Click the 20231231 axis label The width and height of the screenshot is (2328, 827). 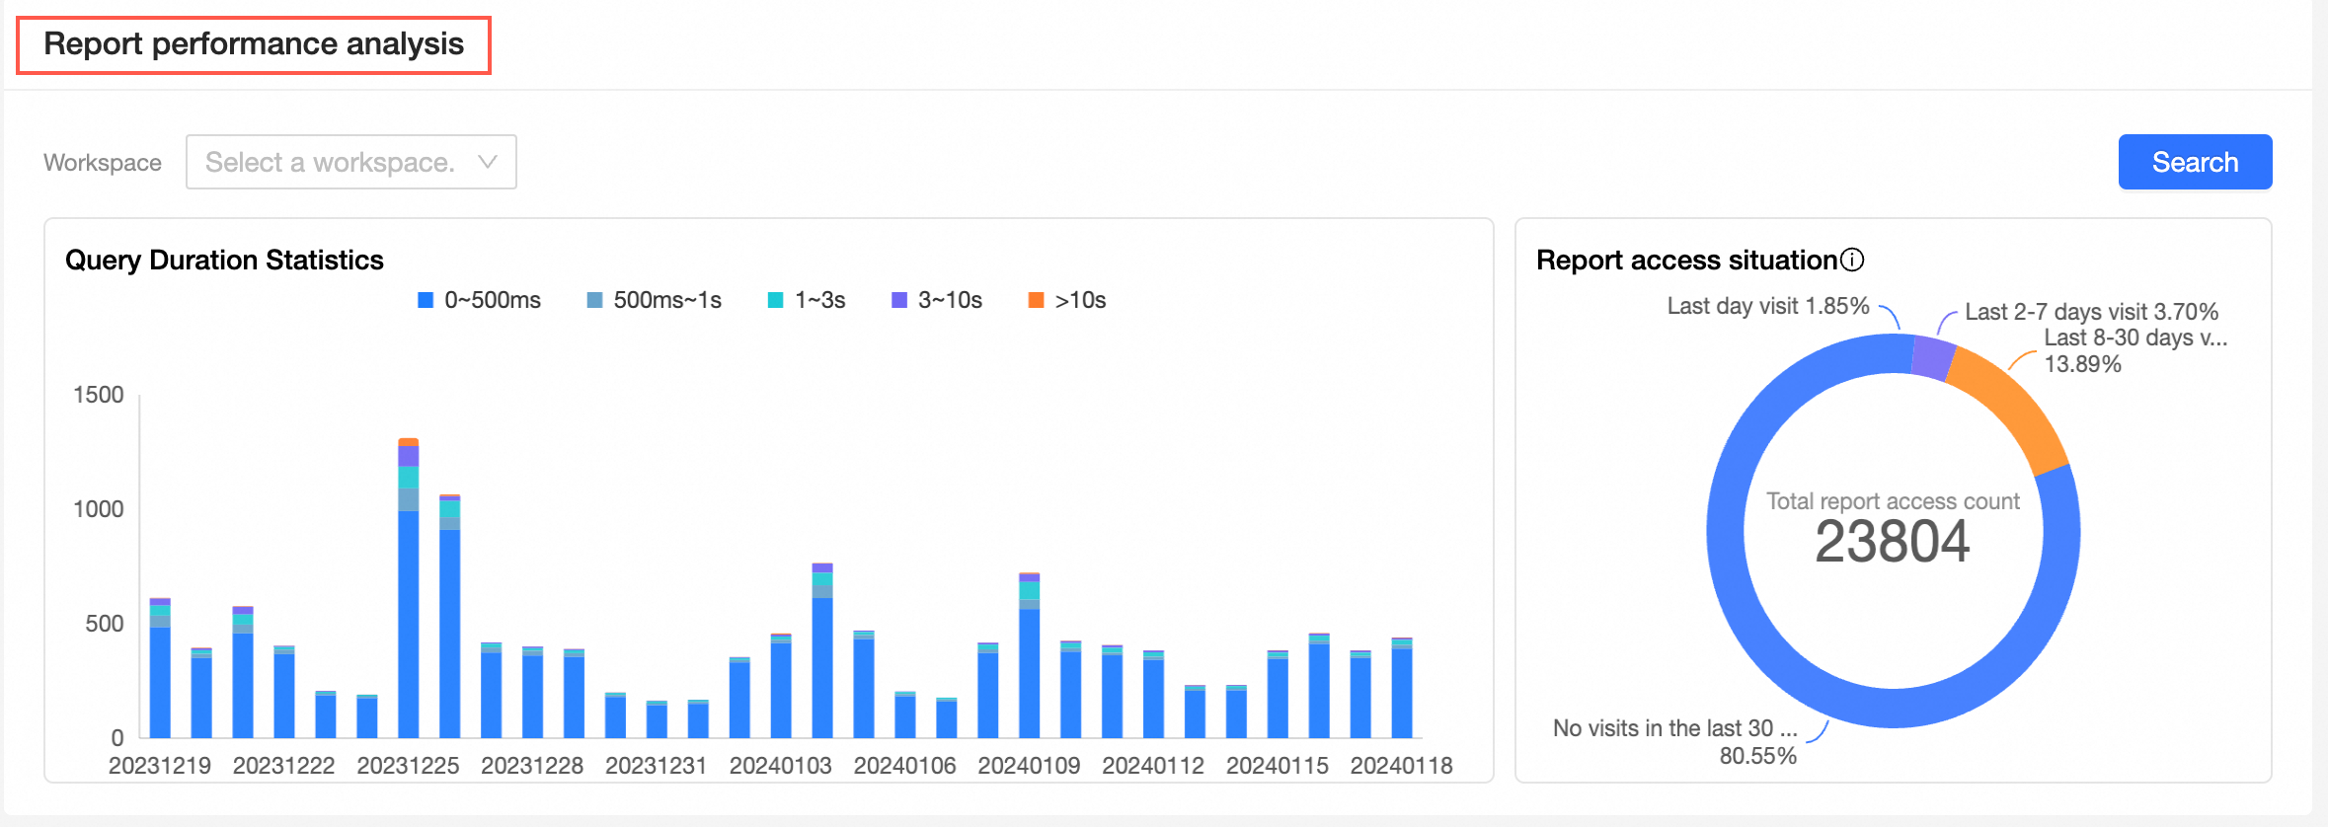point(656,766)
